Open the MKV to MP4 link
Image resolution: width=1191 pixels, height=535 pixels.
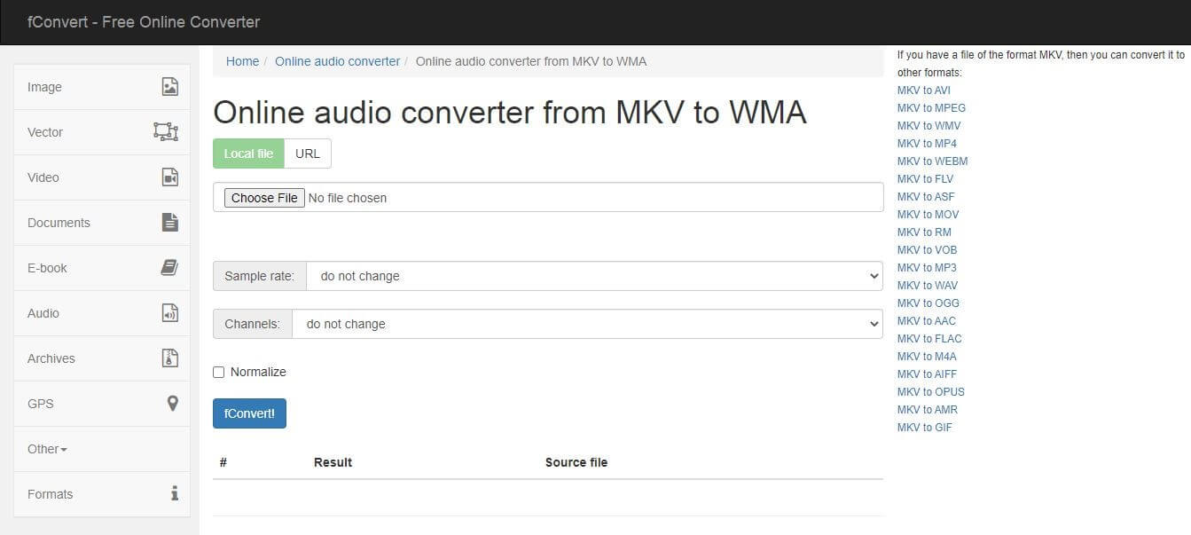click(927, 144)
